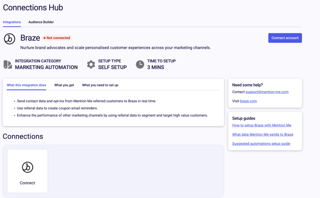Click the Need some help? heading

(x=248, y=85)
